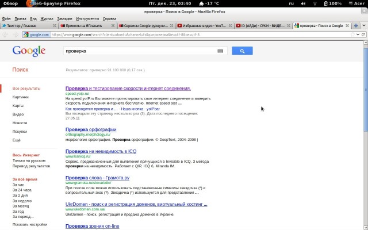Open new tab with plus button
Screen dimensions: 368x230
point(356,25)
